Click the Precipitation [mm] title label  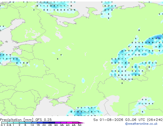click(x=17, y=120)
